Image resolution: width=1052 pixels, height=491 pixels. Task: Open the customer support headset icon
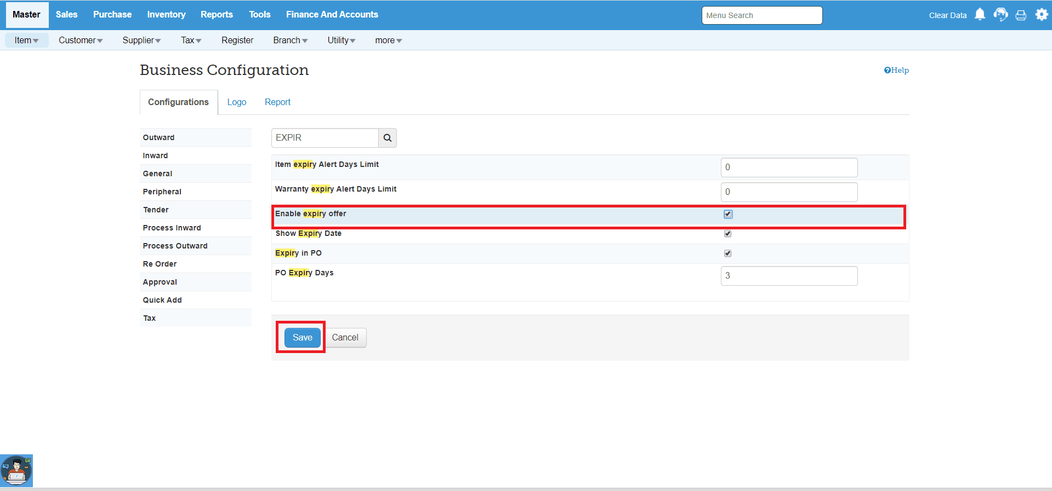1000,15
